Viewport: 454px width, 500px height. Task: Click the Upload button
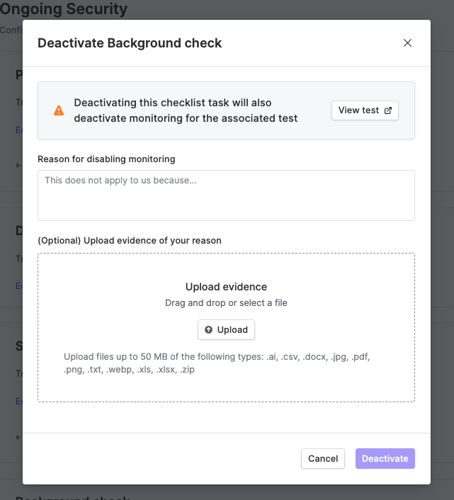226,329
